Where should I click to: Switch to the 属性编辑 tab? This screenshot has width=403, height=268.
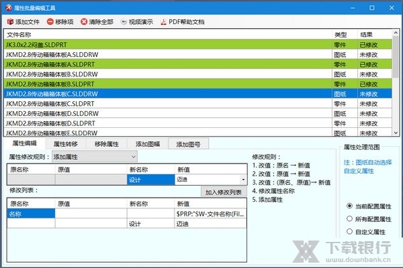(x=25, y=143)
